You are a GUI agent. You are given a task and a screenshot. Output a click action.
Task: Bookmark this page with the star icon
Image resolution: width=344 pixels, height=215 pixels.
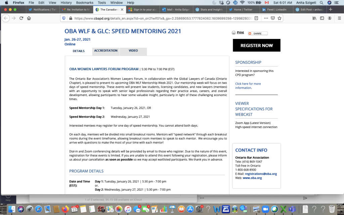(279, 18)
